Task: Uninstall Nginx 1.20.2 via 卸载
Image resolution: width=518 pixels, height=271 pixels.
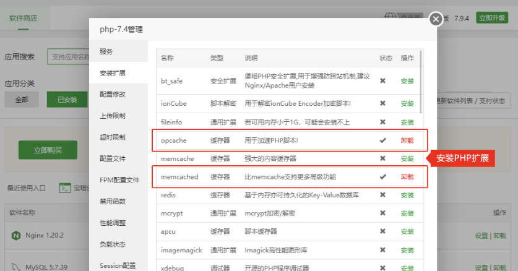Action: tap(500, 236)
